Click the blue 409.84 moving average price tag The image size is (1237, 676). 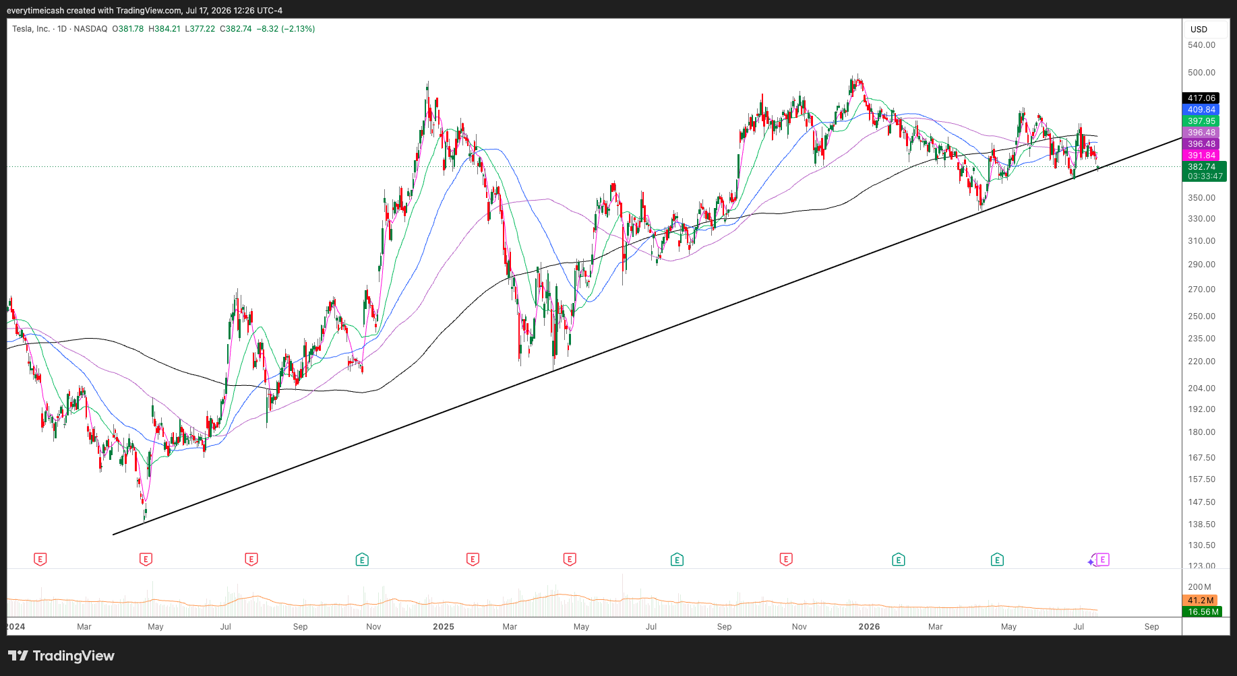[x=1201, y=110]
